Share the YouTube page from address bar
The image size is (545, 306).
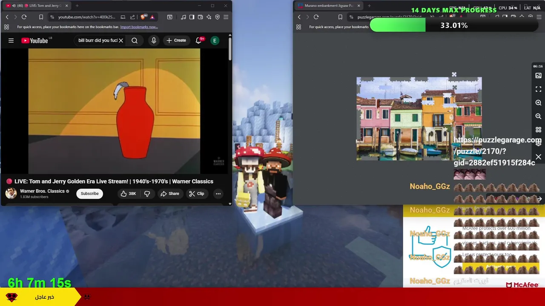pyautogui.click(x=132, y=17)
